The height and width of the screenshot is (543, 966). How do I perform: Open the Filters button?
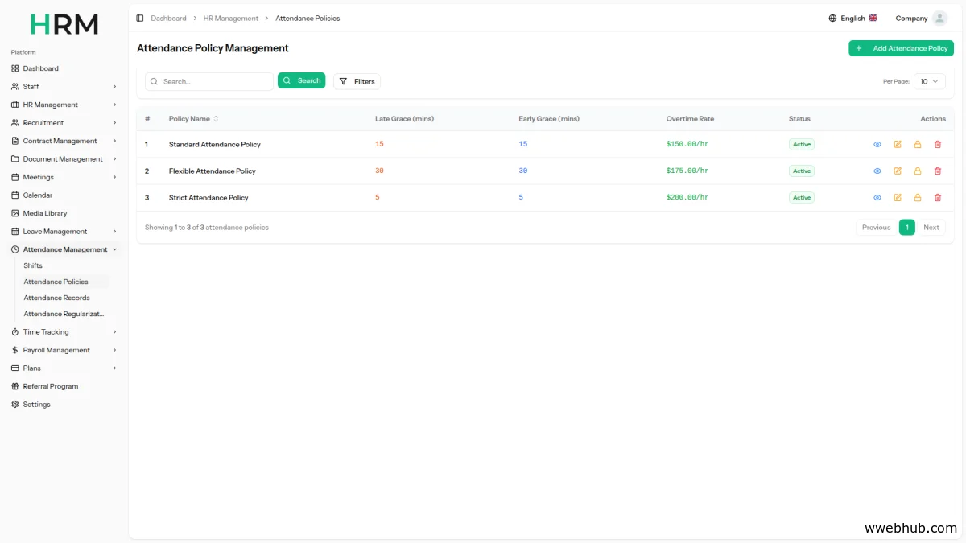point(357,81)
